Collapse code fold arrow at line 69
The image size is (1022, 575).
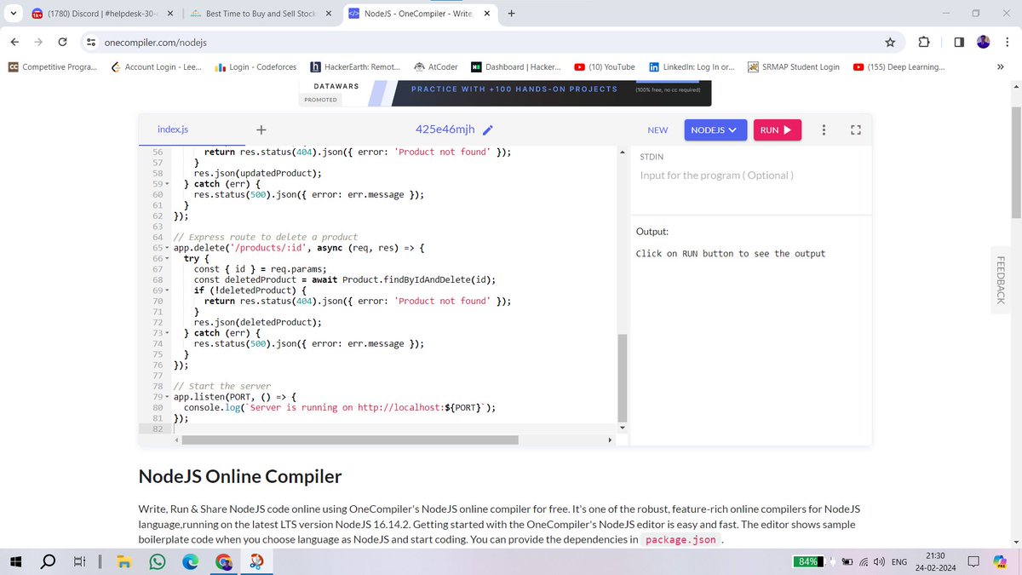(167, 290)
